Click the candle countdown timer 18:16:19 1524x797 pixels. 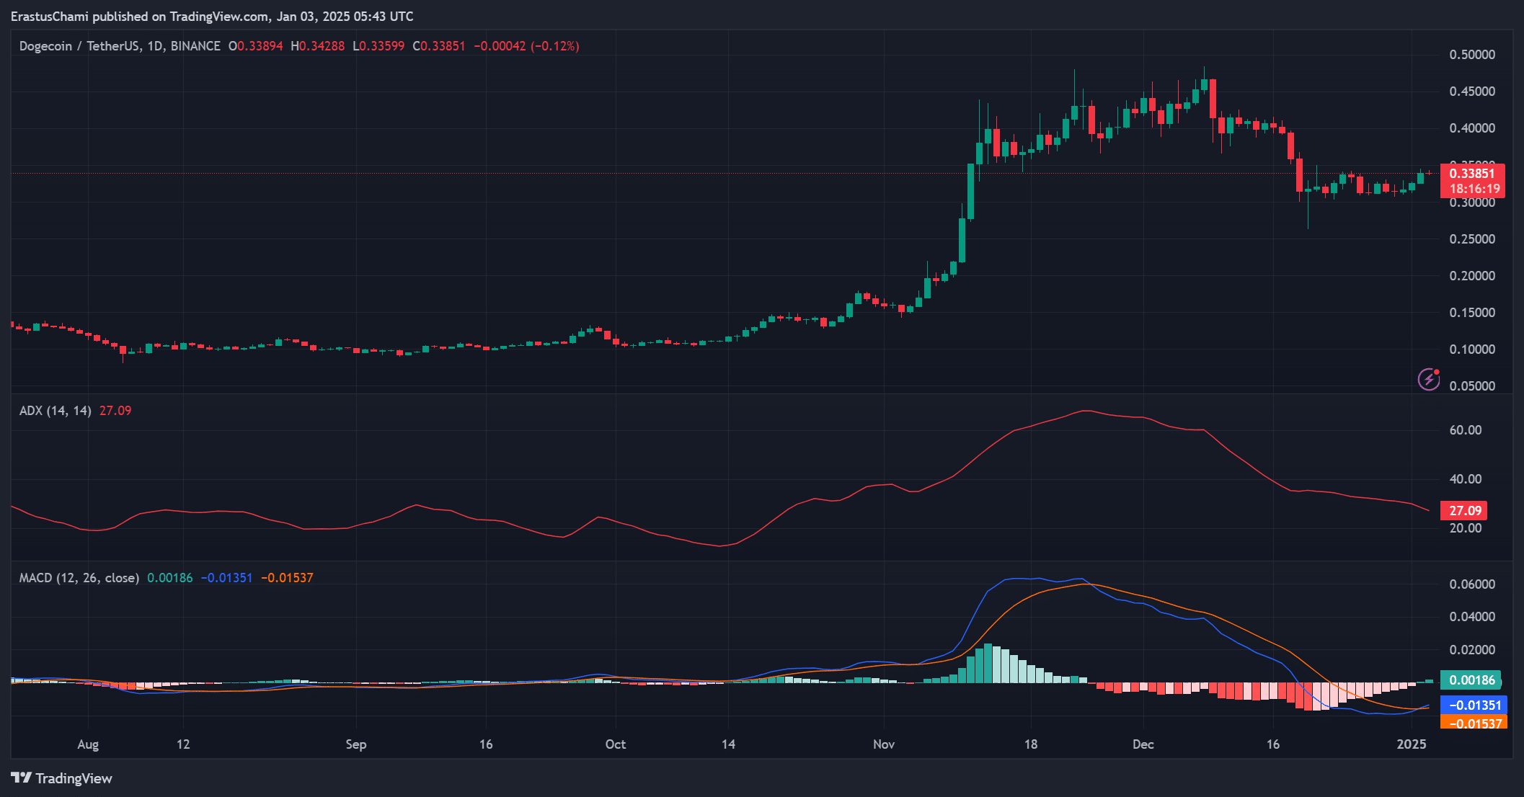pos(1474,190)
